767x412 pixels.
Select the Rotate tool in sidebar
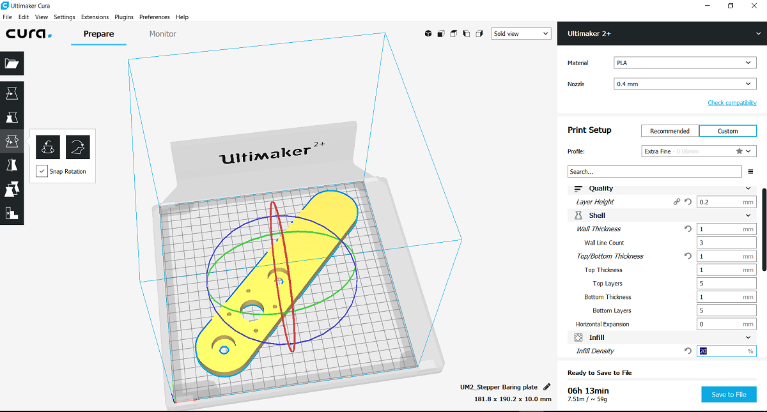pyautogui.click(x=12, y=141)
